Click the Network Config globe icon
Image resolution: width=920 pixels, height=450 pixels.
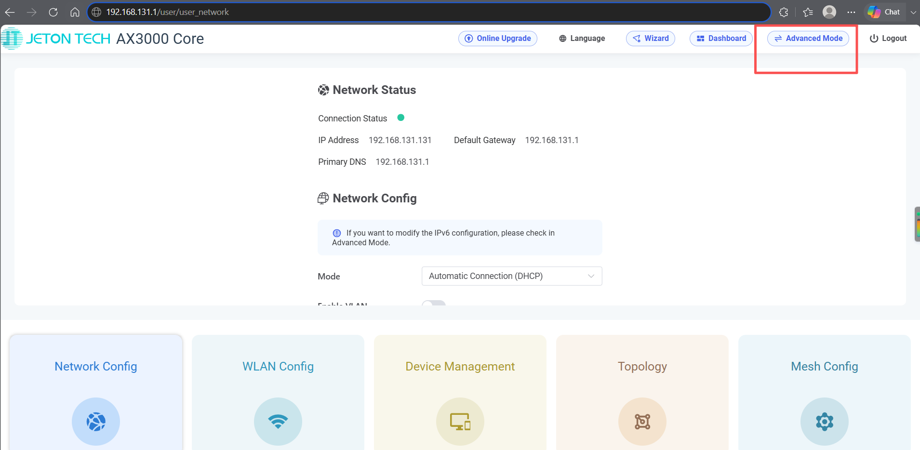coord(96,422)
